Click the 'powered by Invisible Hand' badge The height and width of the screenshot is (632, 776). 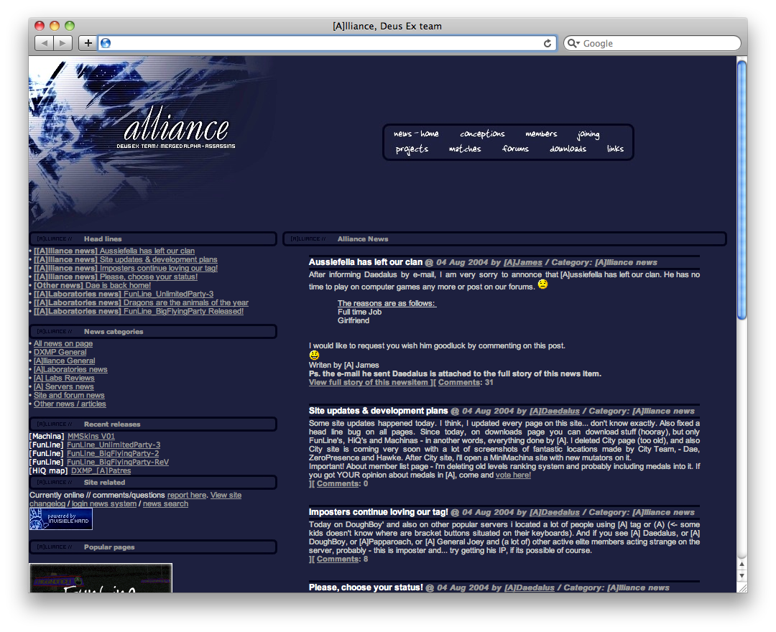[x=61, y=519]
